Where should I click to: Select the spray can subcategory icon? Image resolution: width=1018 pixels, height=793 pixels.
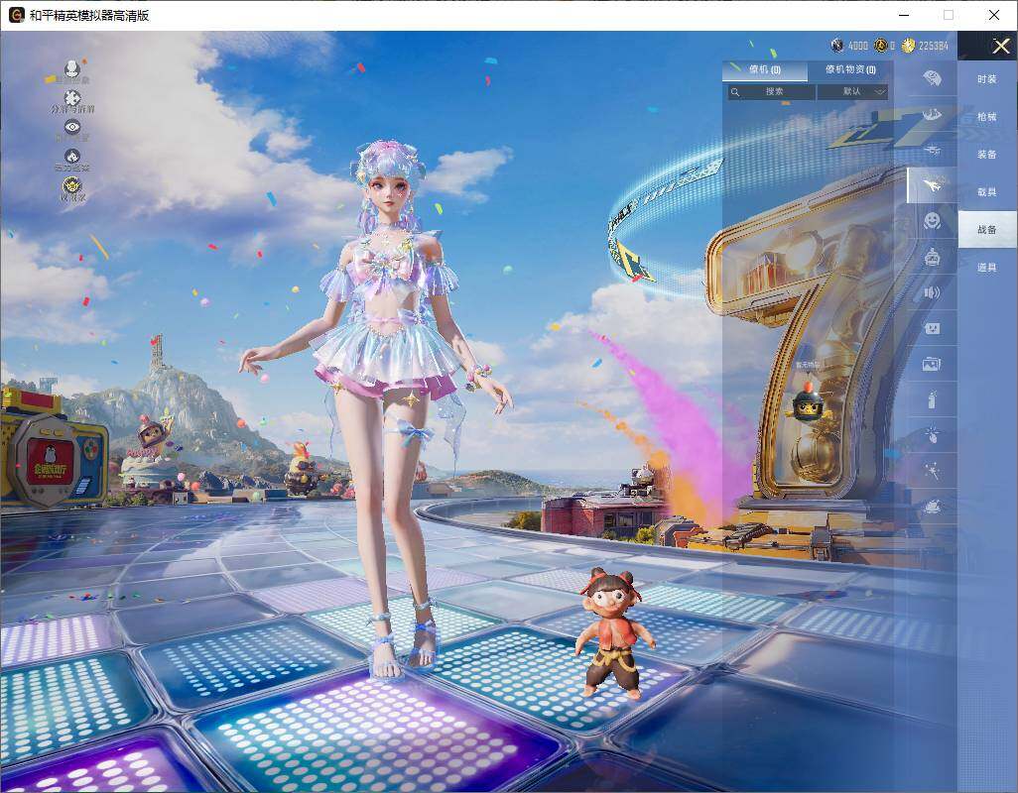point(933,400)
